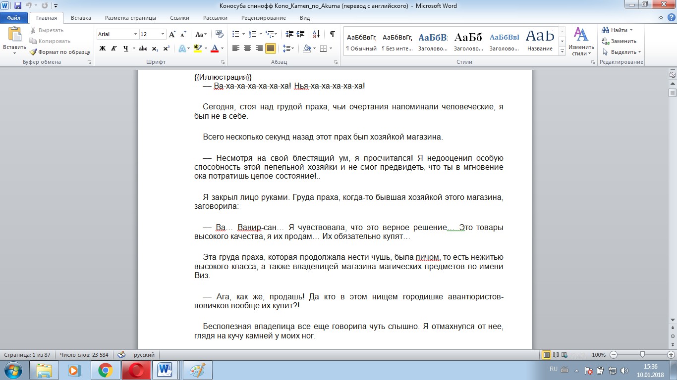
Task: Apply the Обычный style
Action: (361, 42)
